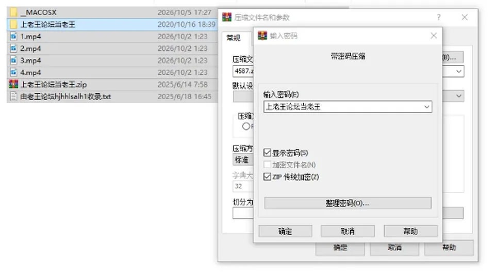Click date 2020/10/16 18:39 of selected folder
Screen dimensions: 495x276
click(x=186, y=24)
